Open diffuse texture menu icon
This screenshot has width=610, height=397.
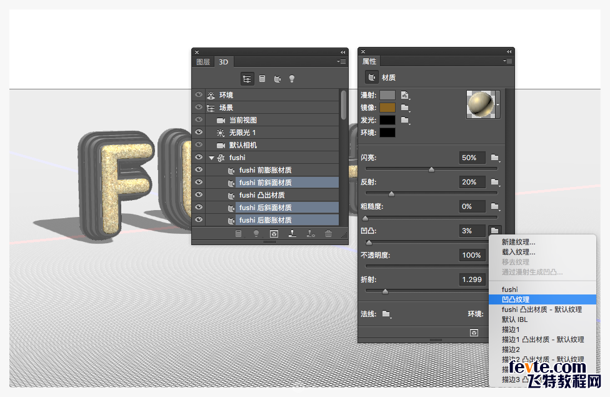405,95
